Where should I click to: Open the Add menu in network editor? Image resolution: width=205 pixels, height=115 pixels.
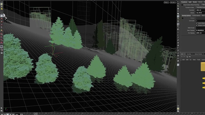coord(183,60)
